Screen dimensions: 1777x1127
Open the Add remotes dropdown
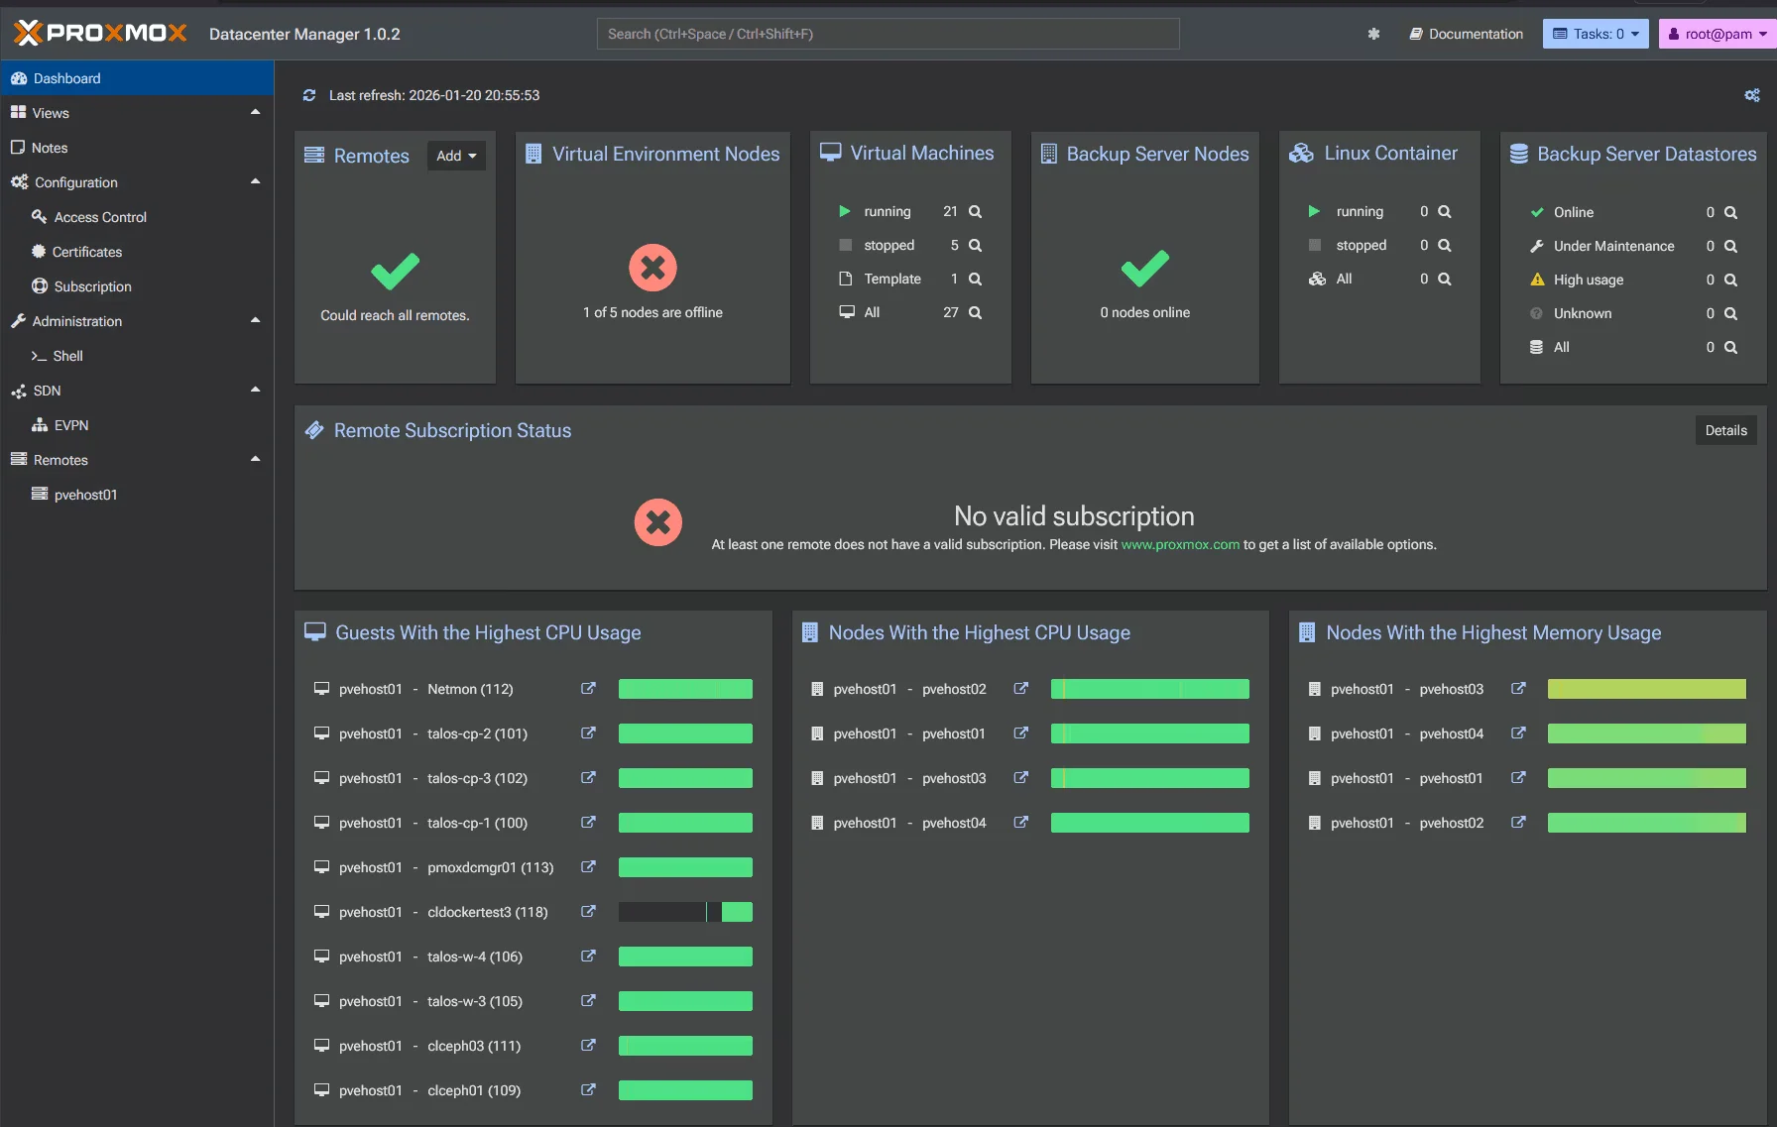click(x=456, y=156)
